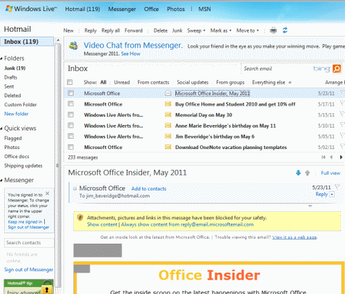
Task: Click envelope icon on Jim Beveridge birthday row
Action: tap(168, 136)
